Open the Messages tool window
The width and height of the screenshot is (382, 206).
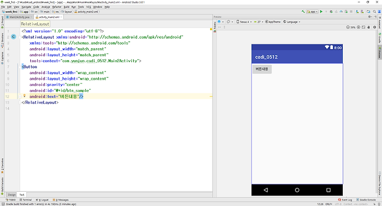pos(60,200)
